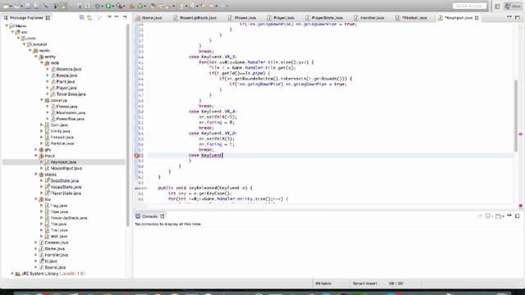Switch to the Fireball.java editor tab
Image resolution: width=525 pixels, height=295 pixels.
click(x=411, y=18)
